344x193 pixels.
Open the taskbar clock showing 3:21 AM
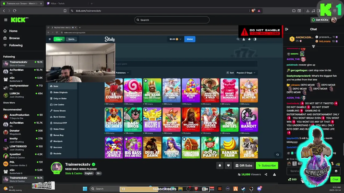click(335, 189)
